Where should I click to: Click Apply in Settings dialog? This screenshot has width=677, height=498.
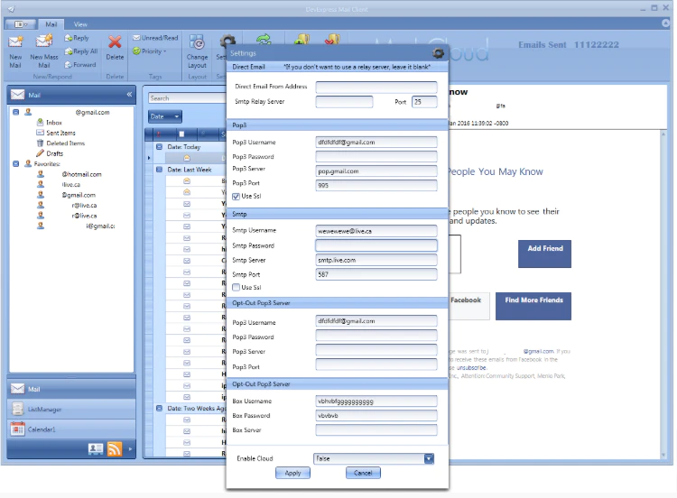(292, 473)
